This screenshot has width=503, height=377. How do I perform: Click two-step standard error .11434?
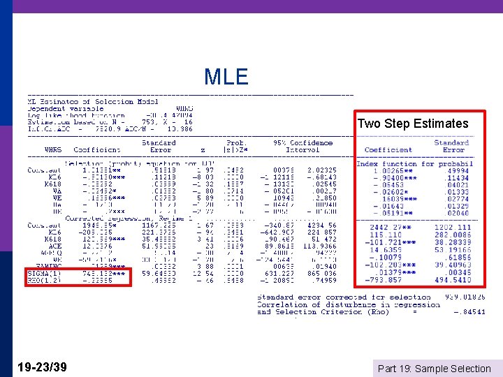pos(456,178)
